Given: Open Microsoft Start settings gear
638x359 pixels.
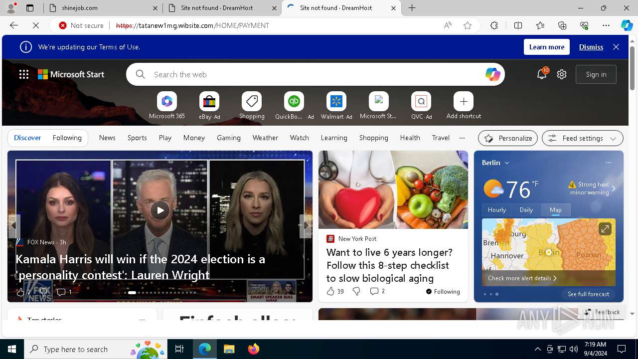Looking at the screenshot, I should tap(562, 74).
